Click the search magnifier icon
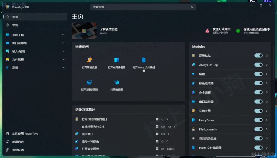 (192, 7)
